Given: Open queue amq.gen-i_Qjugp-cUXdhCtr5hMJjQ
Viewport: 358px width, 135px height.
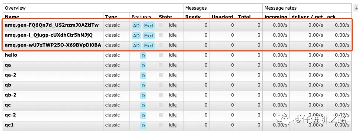Looking at the screenshot, I should (x=49, y=35).
